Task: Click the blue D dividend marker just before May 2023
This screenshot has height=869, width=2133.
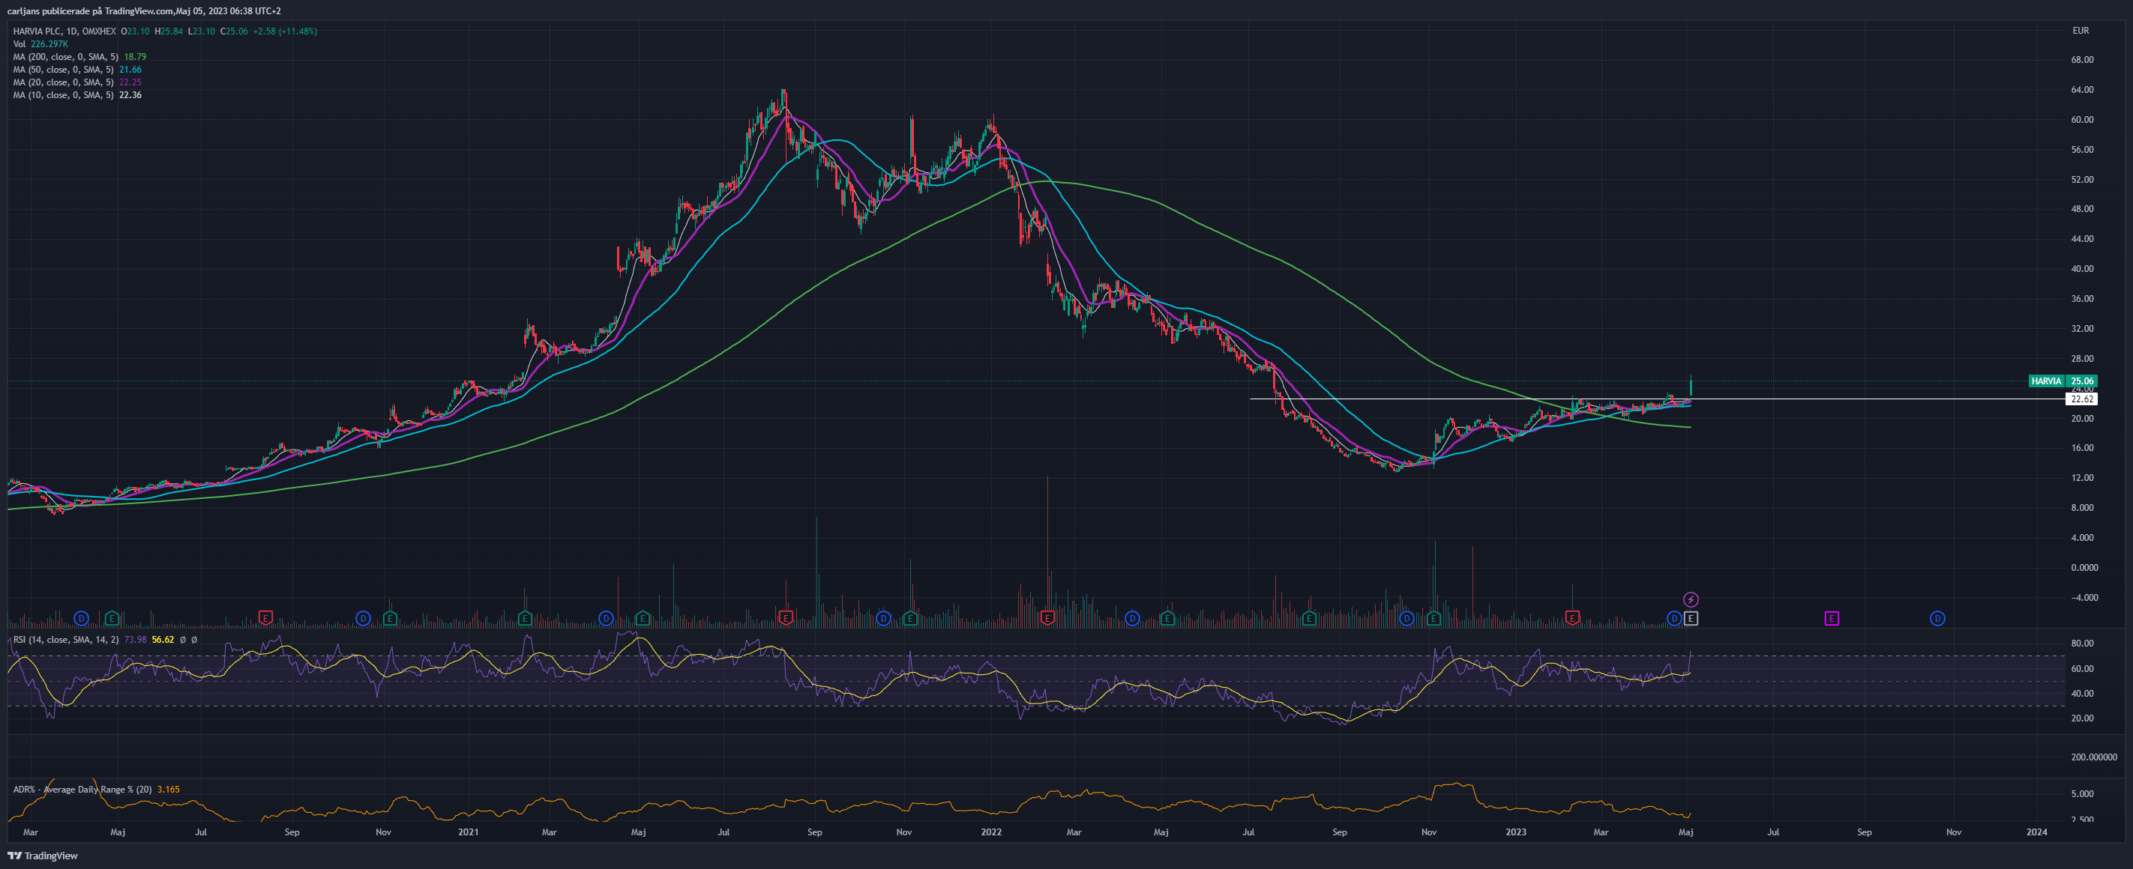Action: (x=1674, y=618)
